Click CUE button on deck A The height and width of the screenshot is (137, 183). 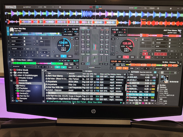pos(57,56)
